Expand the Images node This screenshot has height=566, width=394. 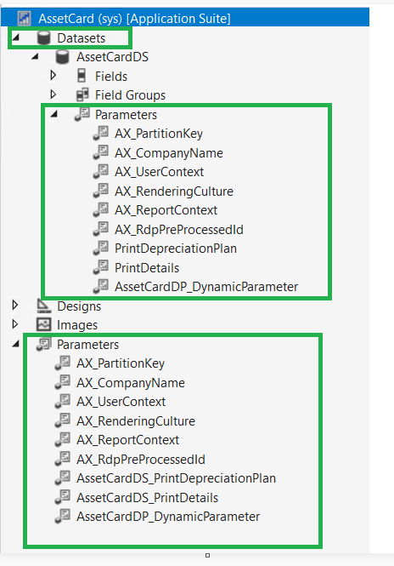click(x=15, y=324)
